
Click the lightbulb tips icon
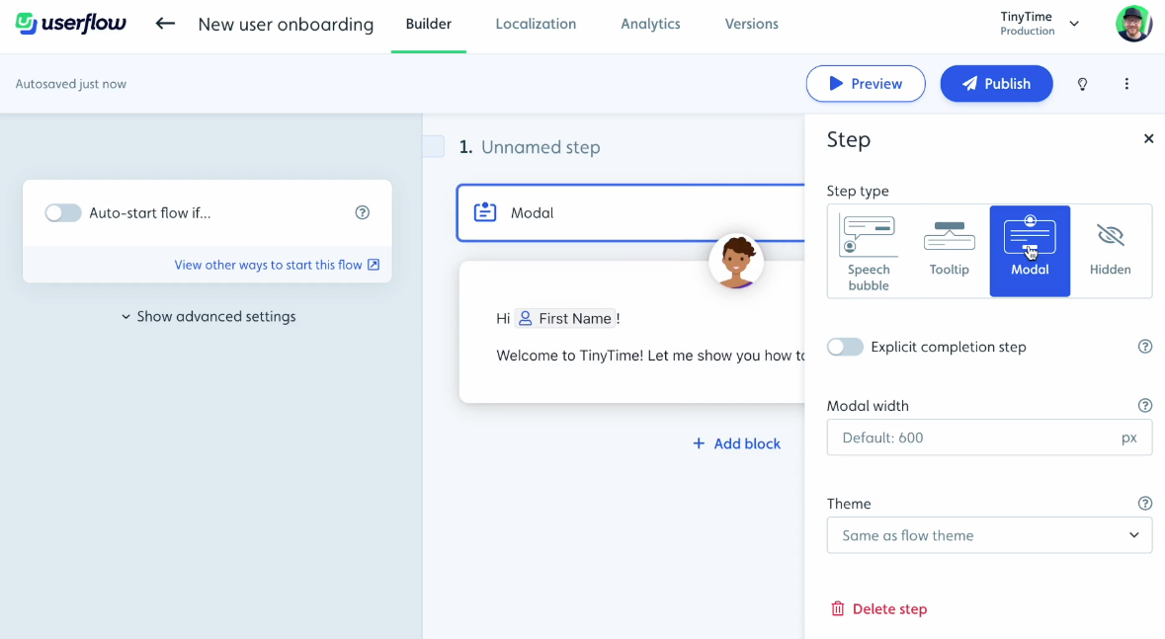(x=1082, y=84)
